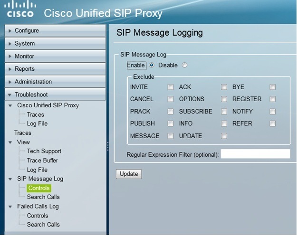The height and width of the screenshot is (236, 297).
Task: Check the NOTIFY exclude checkbox
Action: 273,112
